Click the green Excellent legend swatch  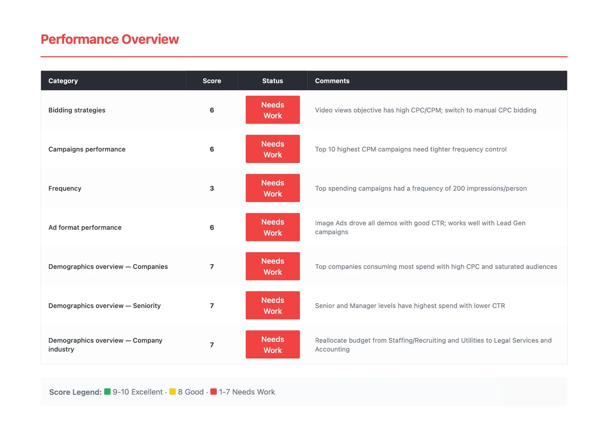(107, 392)
